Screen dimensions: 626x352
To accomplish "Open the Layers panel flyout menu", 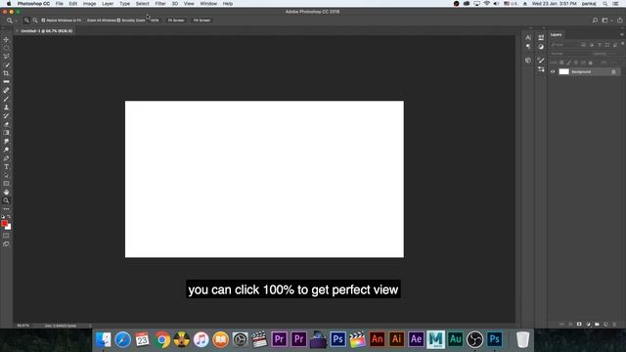I will (x=622, y=35).
